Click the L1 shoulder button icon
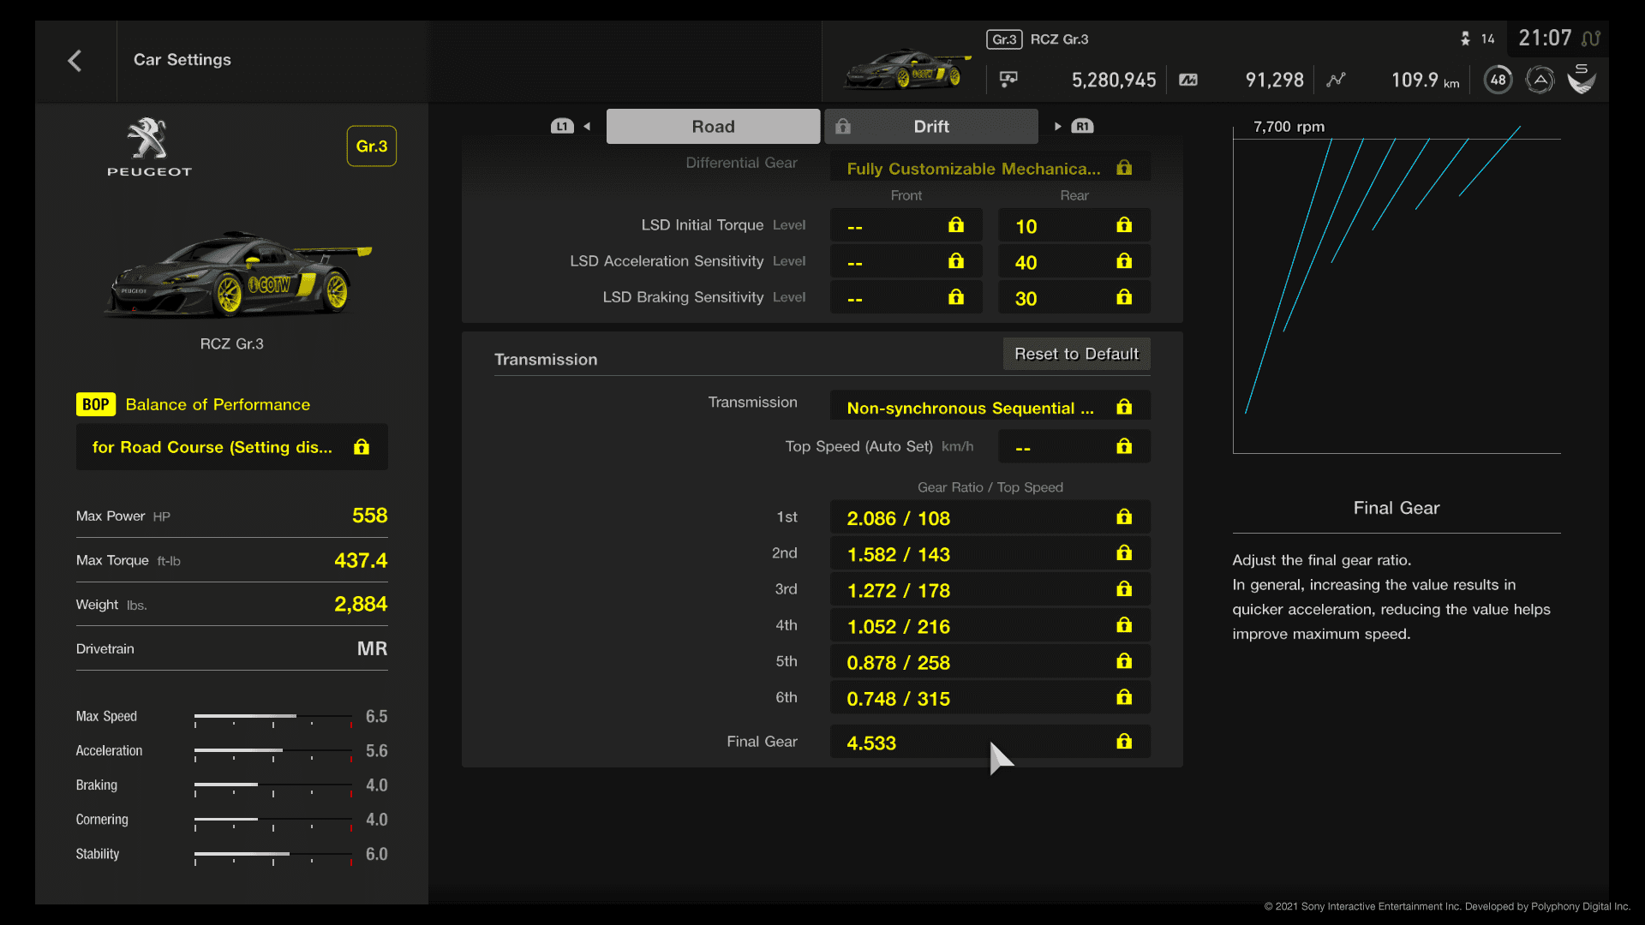 [x=561, y=127]
